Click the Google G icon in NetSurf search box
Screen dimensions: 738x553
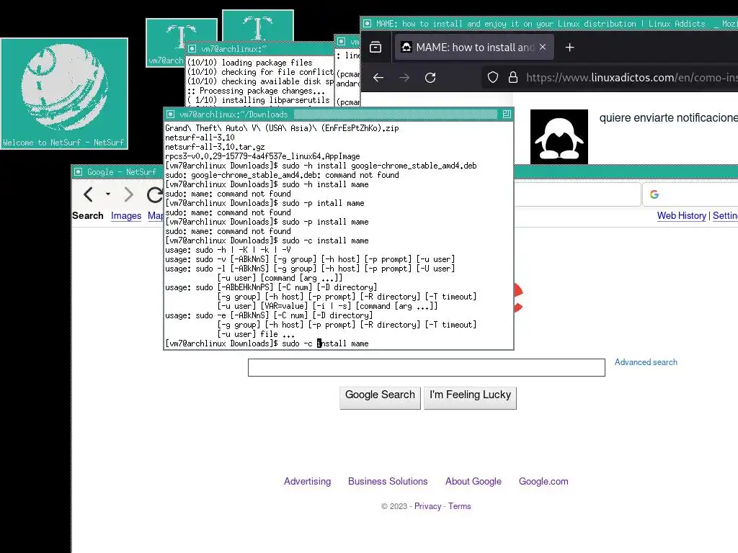coord(654,194)
